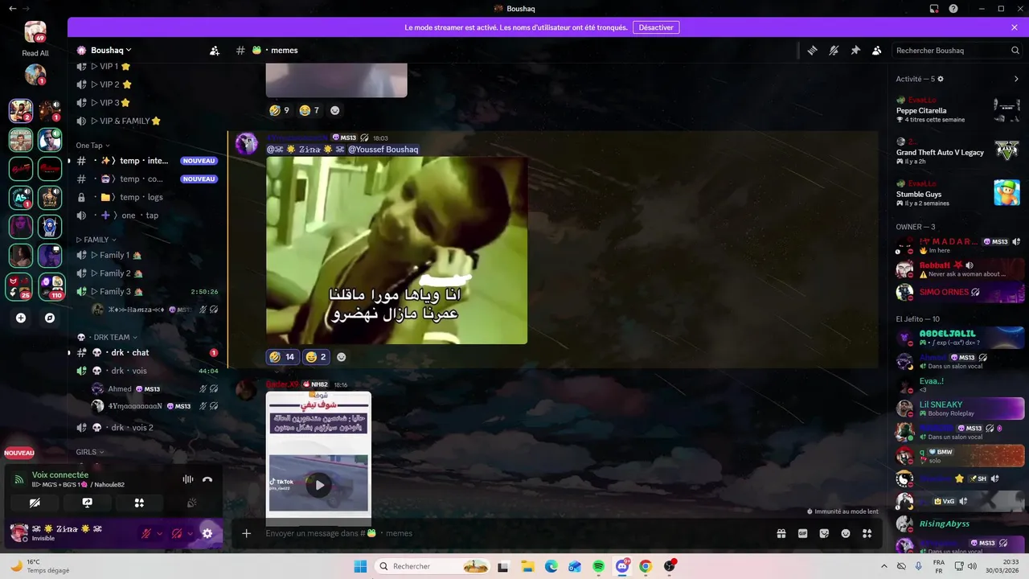
Task: Expand the GIRLS category
Action: 89,452
